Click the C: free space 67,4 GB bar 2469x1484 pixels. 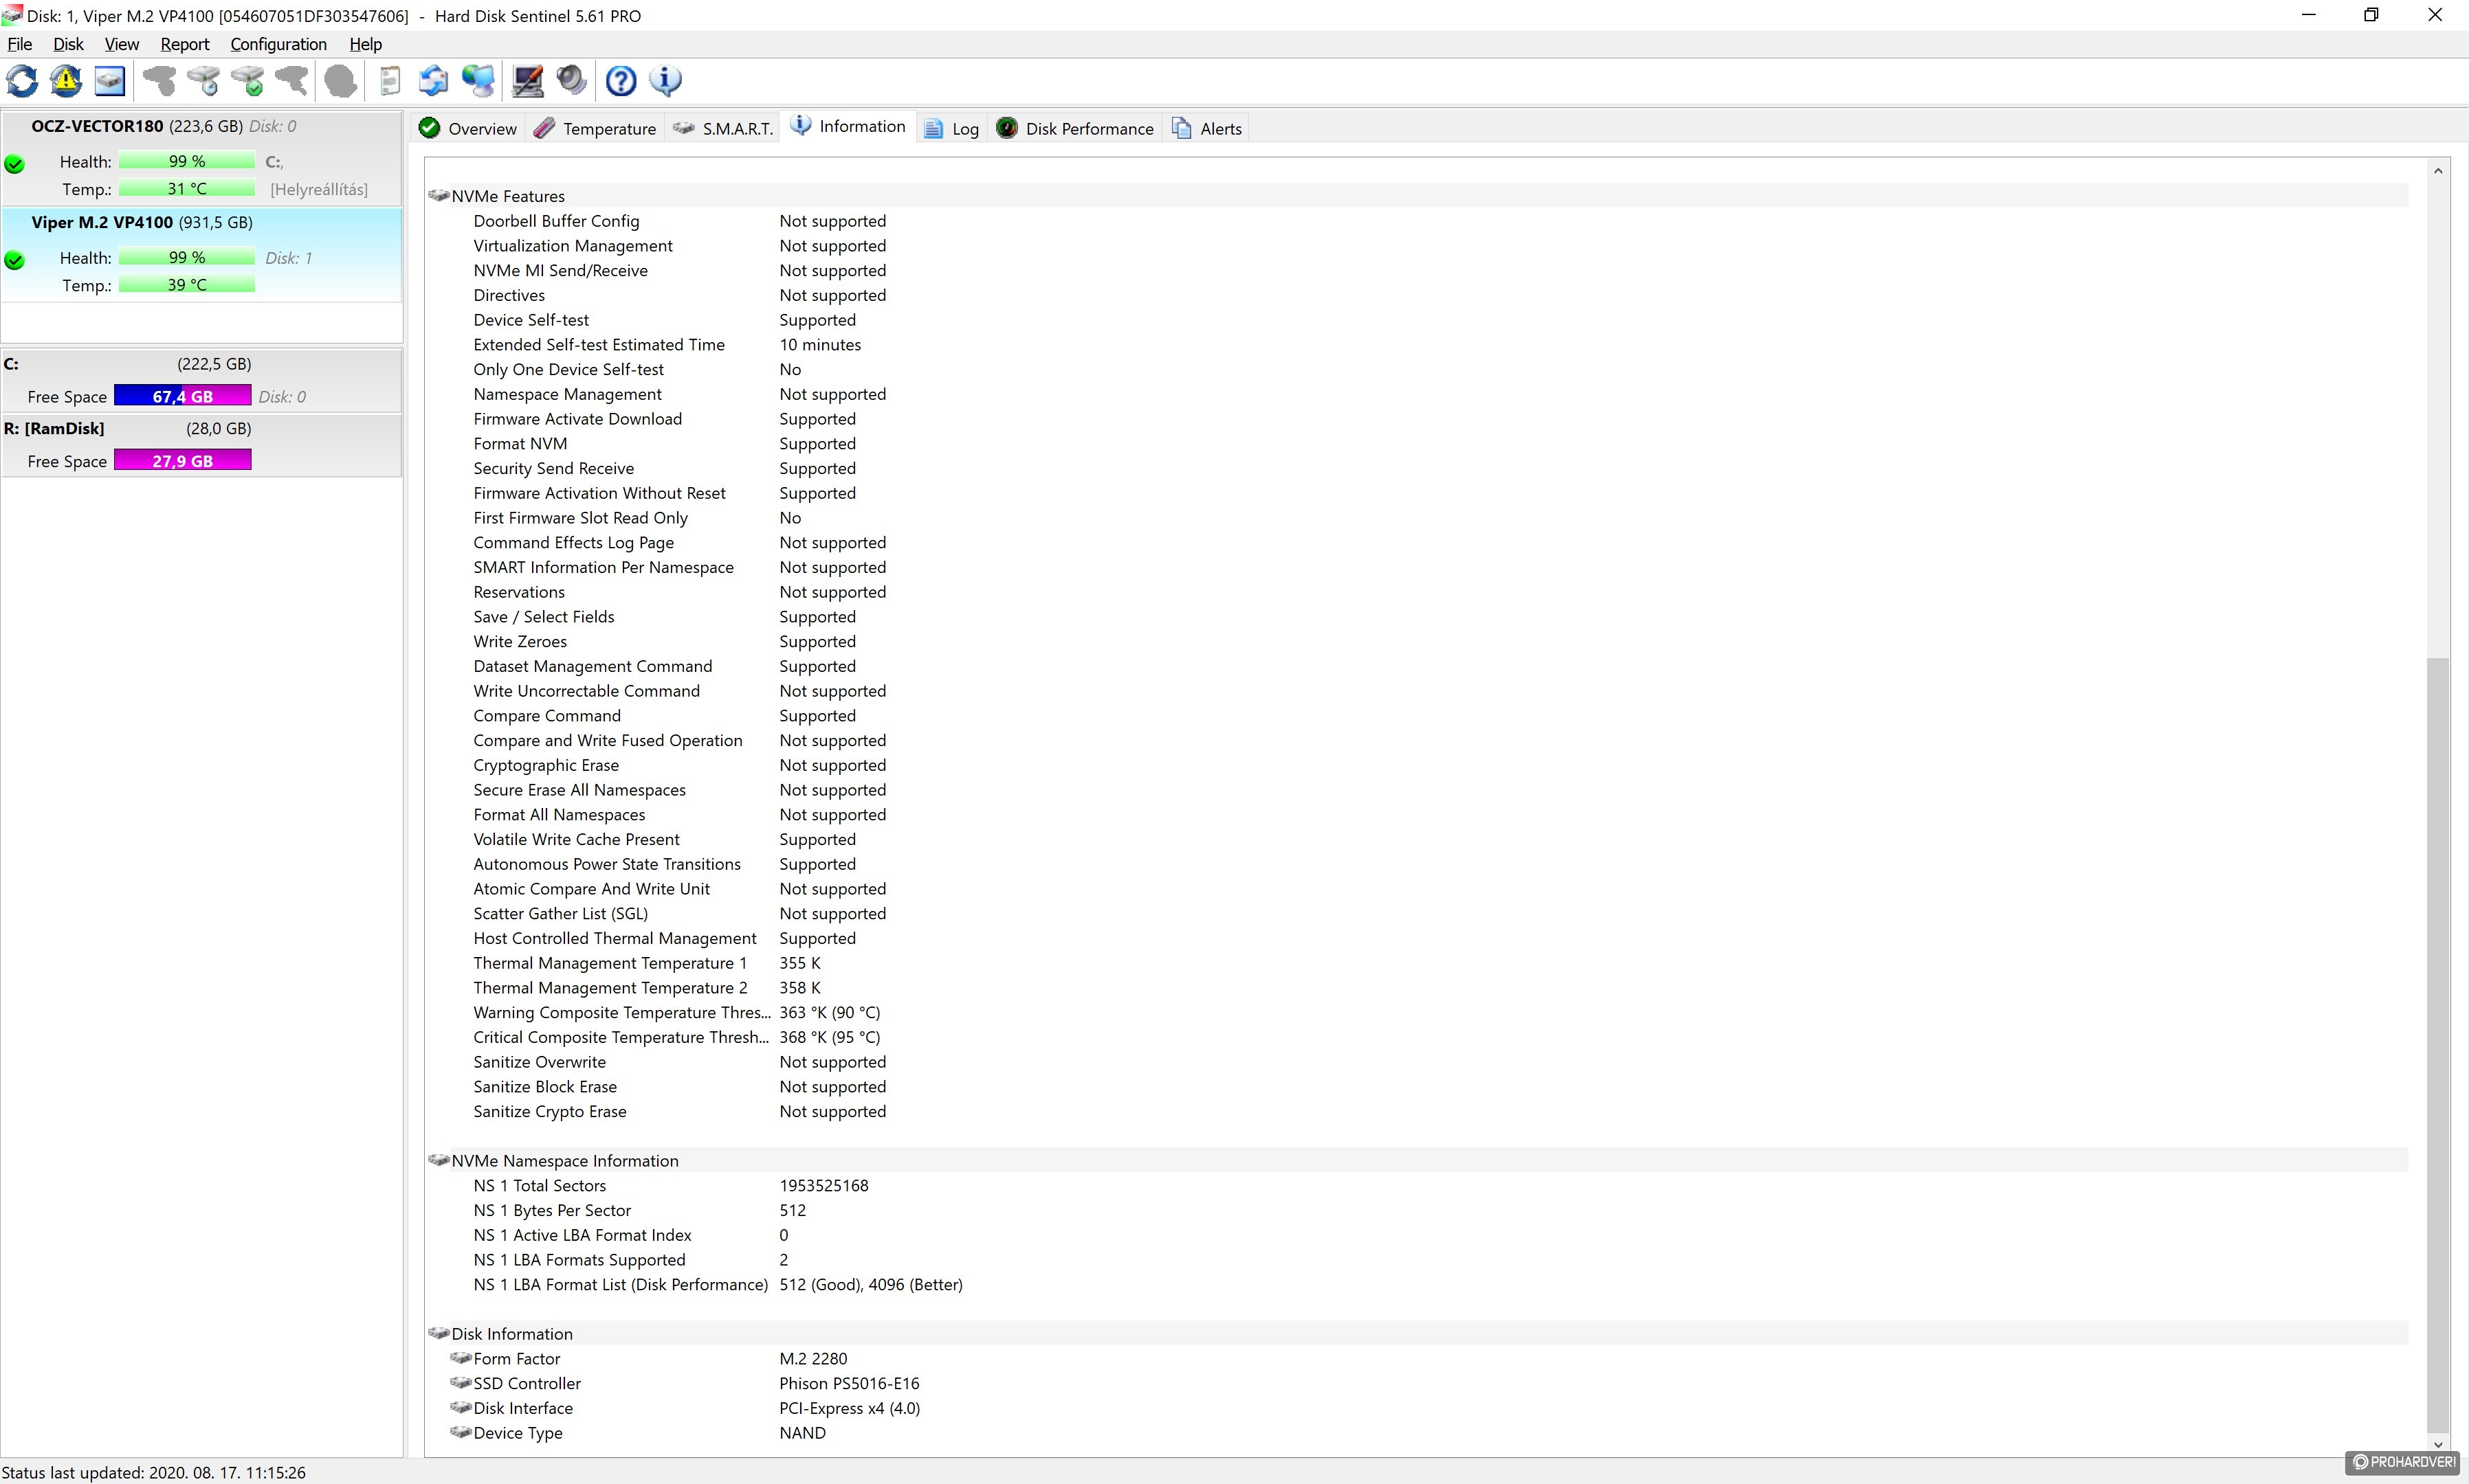click(x=182, y=396)
